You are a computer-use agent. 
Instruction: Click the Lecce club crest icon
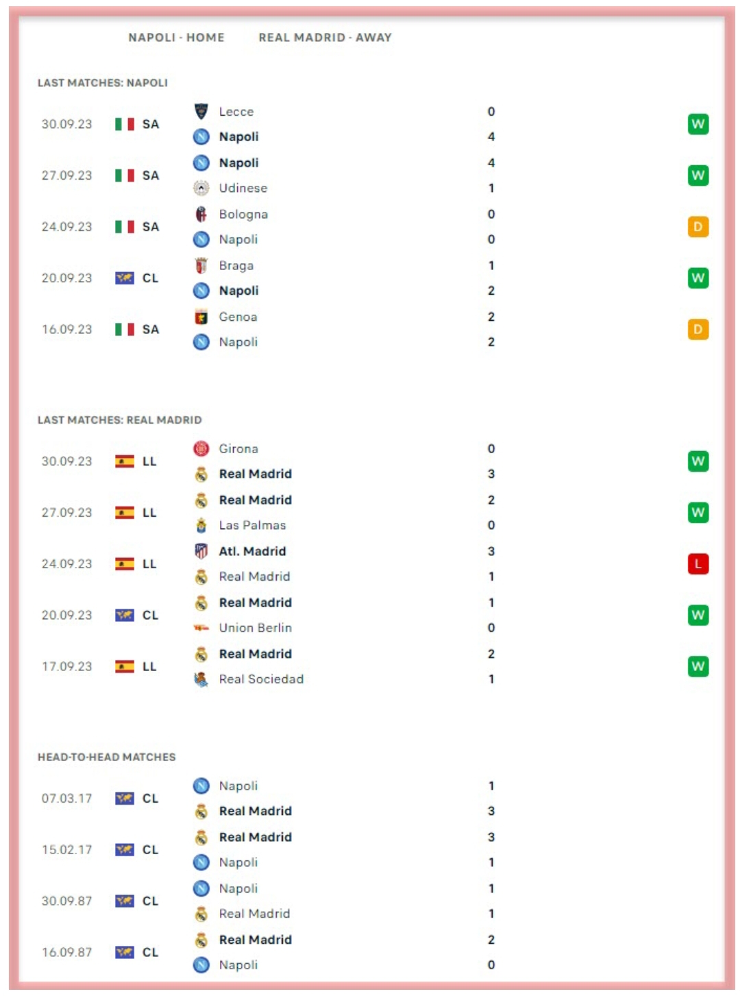point(201,111)
